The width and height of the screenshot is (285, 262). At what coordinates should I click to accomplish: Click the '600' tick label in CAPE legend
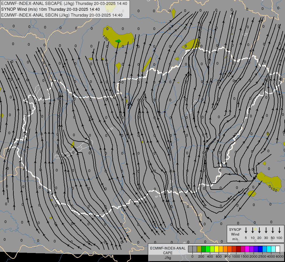[x=219, y=256]
